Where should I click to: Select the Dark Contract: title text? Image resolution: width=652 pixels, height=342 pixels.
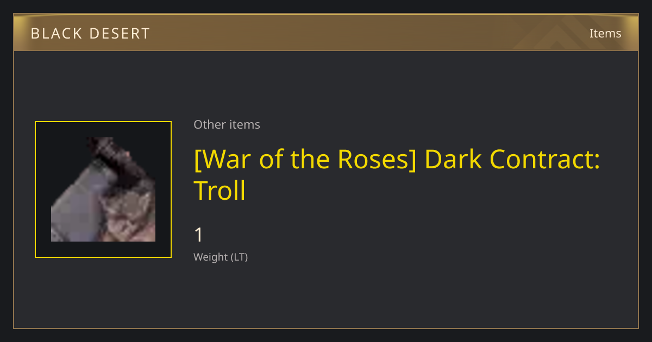pyautogui.click(x=512, y=159)
